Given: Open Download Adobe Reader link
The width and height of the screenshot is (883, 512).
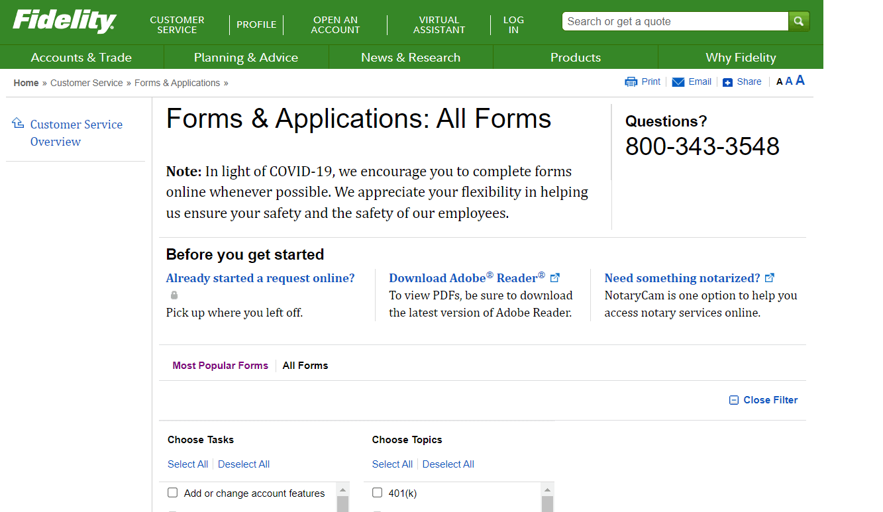Looking at the screenshot, I should pyautogui.click(x=466, y=278).
